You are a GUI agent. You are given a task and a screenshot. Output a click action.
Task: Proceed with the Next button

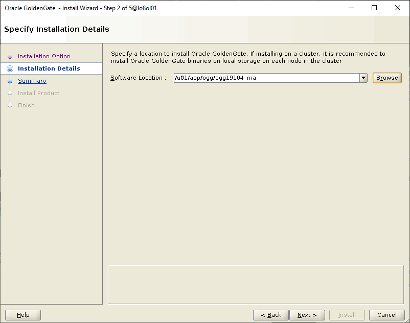[x=307, y=315]
